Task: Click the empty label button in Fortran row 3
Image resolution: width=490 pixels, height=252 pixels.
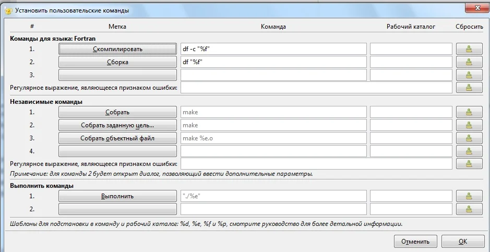Action: [117, 75]
